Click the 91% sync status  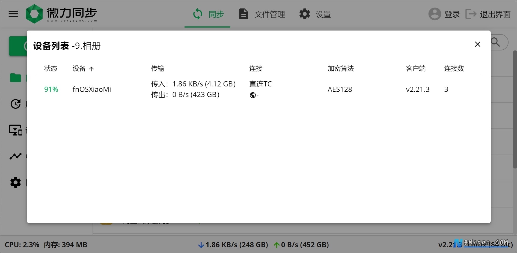pyautogui.click(x=51, y=89)
